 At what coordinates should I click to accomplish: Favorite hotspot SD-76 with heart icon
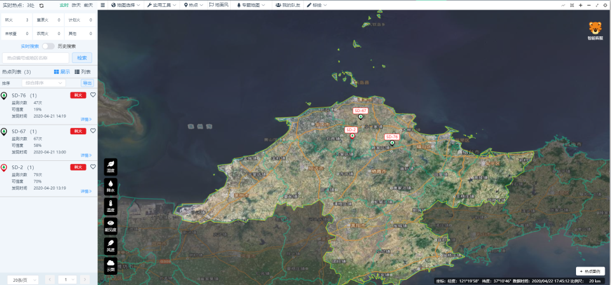click(x=93, y=95)
